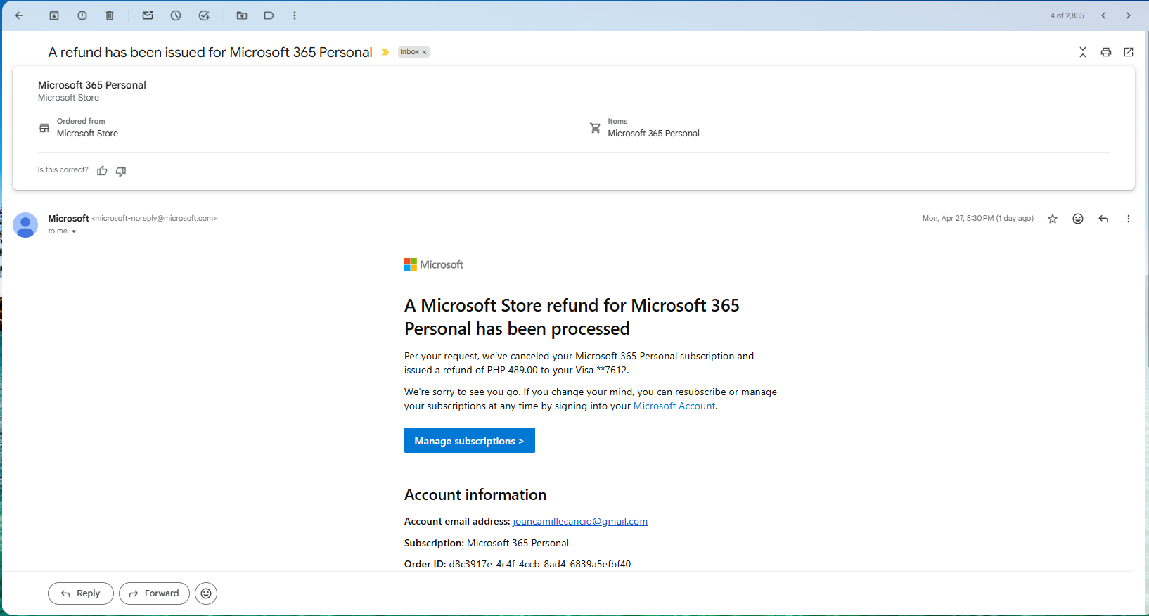Viewport: 1149px width, 616px height.
Task: Click the sender avatar for Microsoft
Action: pyautogui.click(x=25, y=225)
